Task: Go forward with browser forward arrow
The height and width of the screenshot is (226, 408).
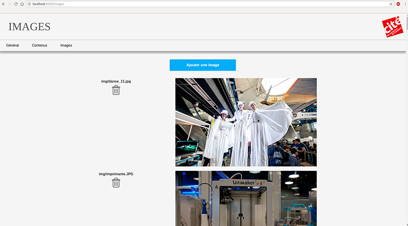Action: coord(10,4)
